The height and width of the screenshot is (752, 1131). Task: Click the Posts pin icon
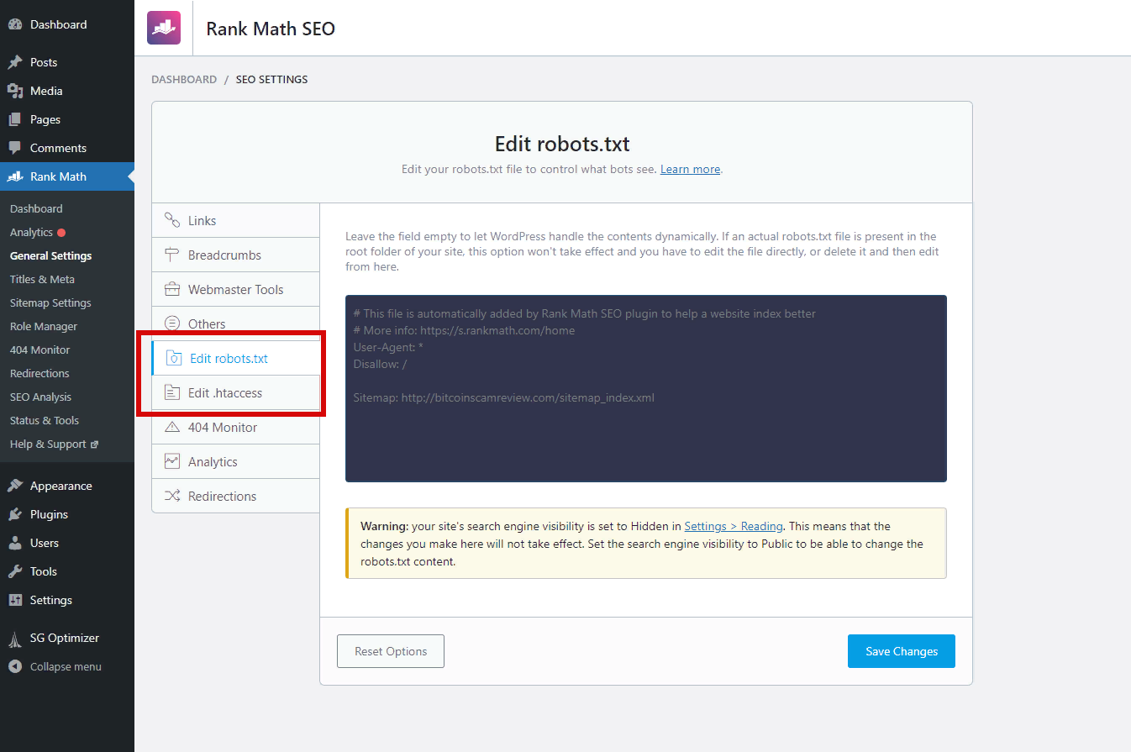pos(15,62)
